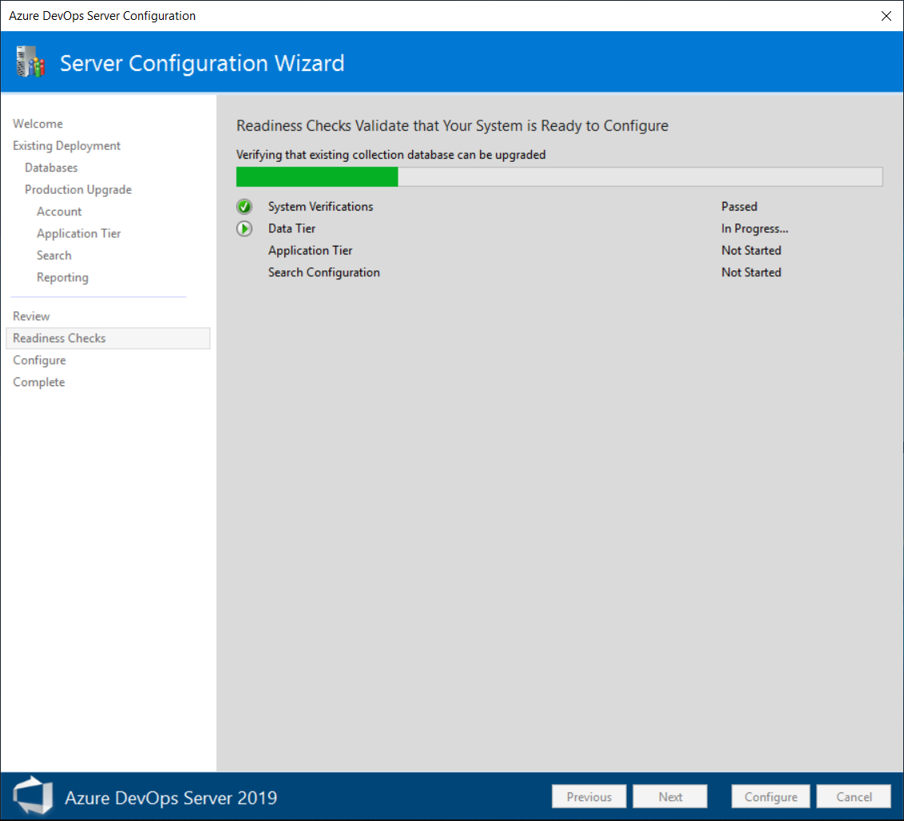Click the Data Tier check label
The image size is (904, 821).
tap(291, 229)
